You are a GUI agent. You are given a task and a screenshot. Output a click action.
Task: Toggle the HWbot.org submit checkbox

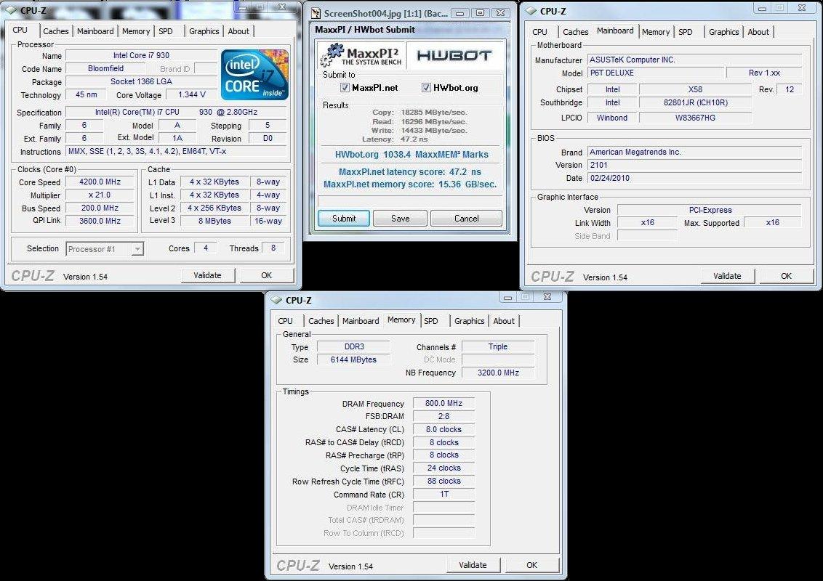click(426, 88)
